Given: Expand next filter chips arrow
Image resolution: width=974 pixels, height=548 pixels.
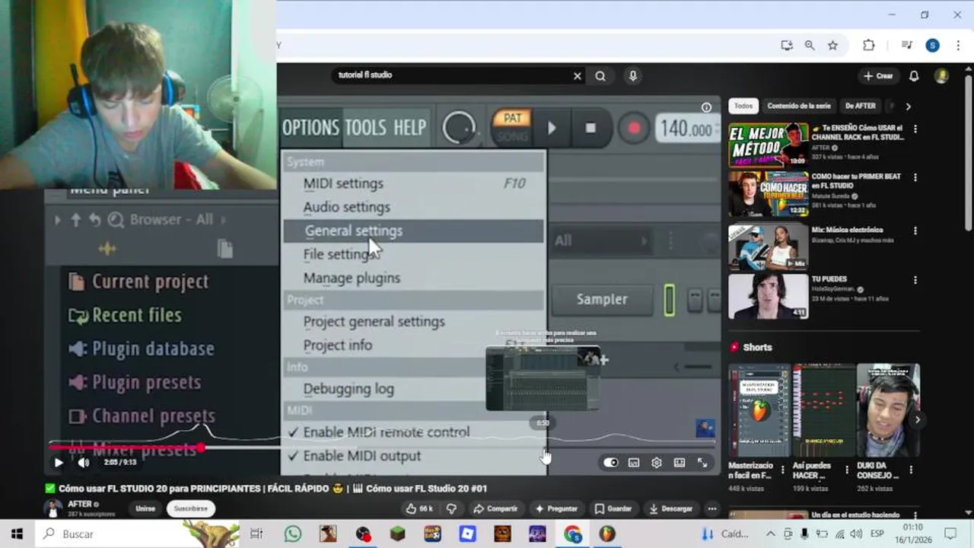Looking at the screenshot, I should (907, 107).
